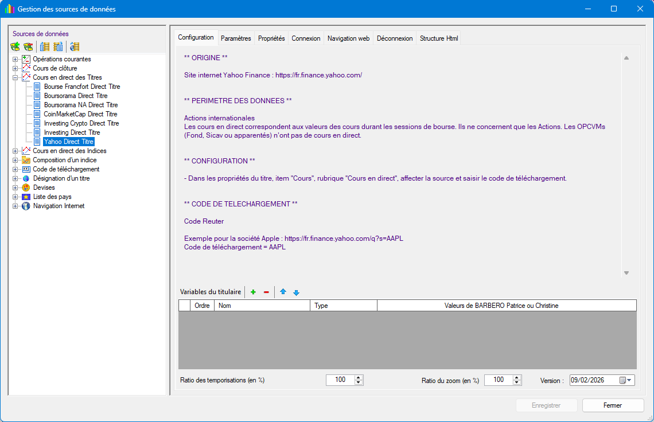Collapse the Cours en direct des Titres node

[15, 77]
